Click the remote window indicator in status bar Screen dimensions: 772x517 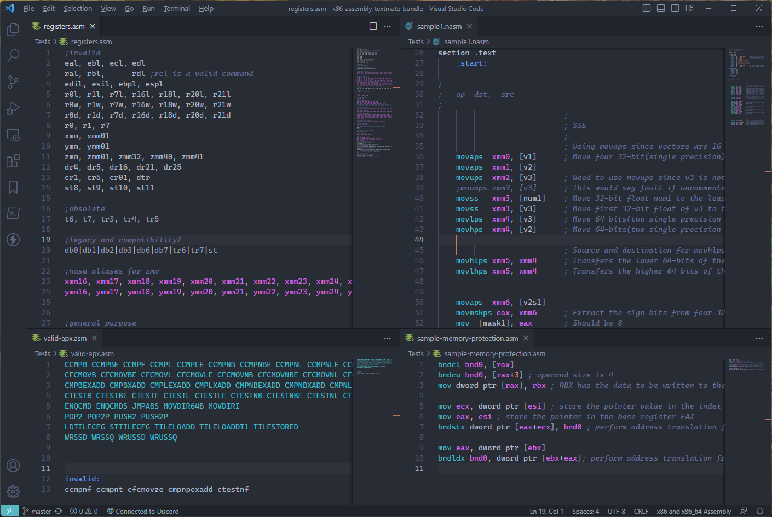(9, 511)
